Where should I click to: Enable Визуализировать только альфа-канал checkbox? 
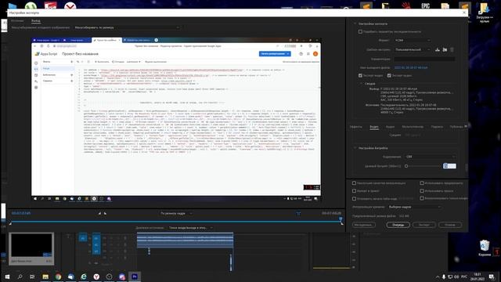pyautogui.click(x=422, y=198)
